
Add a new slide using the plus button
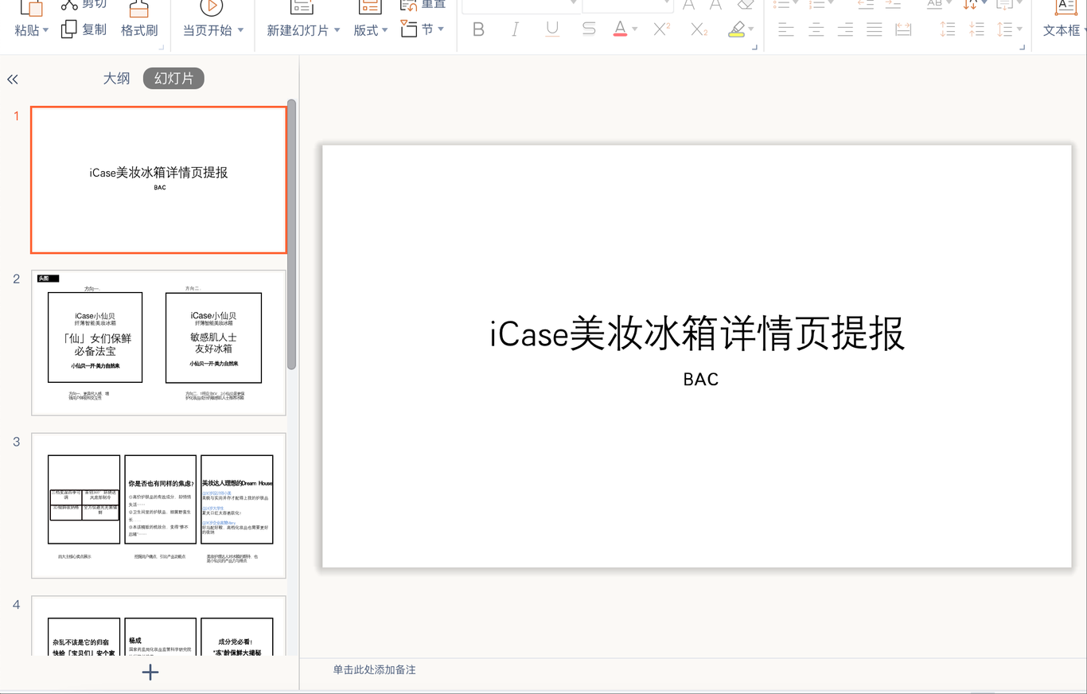[x=150, y=673]
